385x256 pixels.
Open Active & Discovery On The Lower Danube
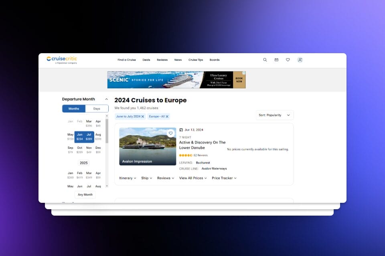[x=202, y=145]
